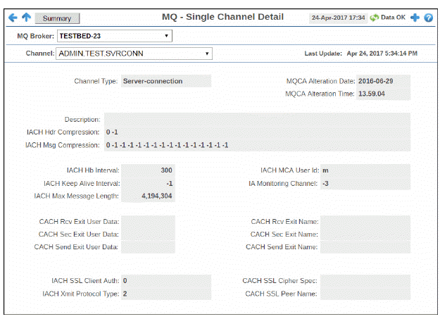Click the Data OK label text
The image size is (440, 319).
point(393,18)
